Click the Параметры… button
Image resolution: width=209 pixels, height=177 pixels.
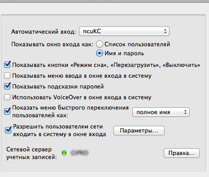click(x=139, y=131)
